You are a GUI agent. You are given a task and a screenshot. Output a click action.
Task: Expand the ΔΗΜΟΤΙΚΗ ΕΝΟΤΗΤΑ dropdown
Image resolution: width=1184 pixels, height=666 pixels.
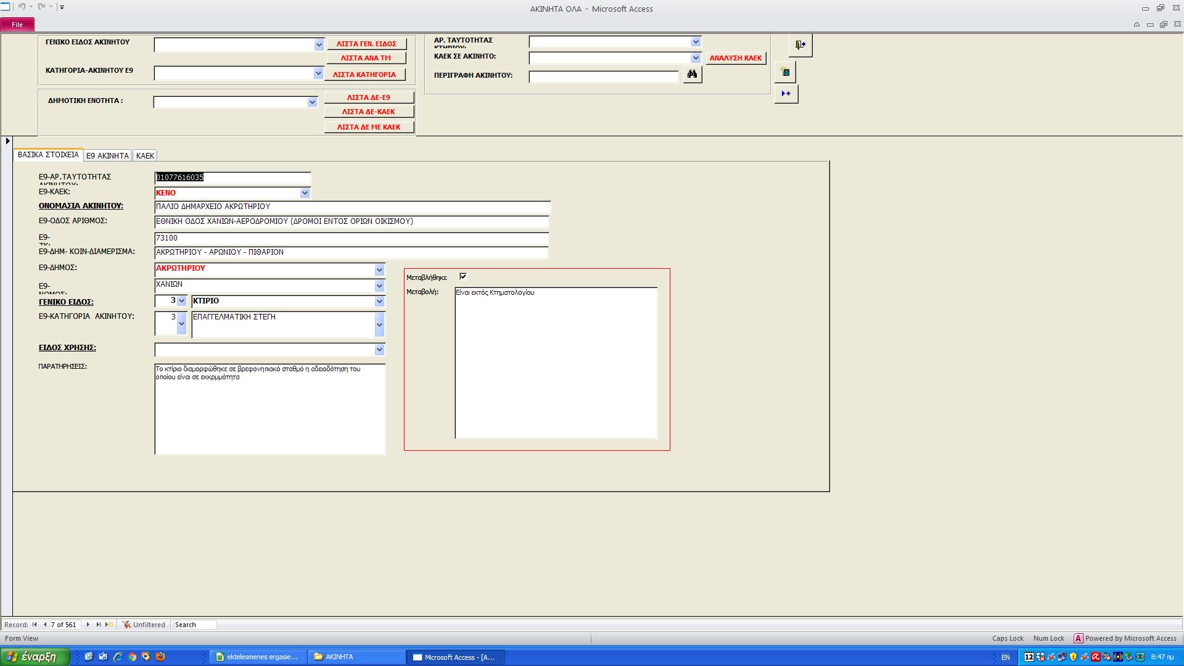(x=312, y=101)
